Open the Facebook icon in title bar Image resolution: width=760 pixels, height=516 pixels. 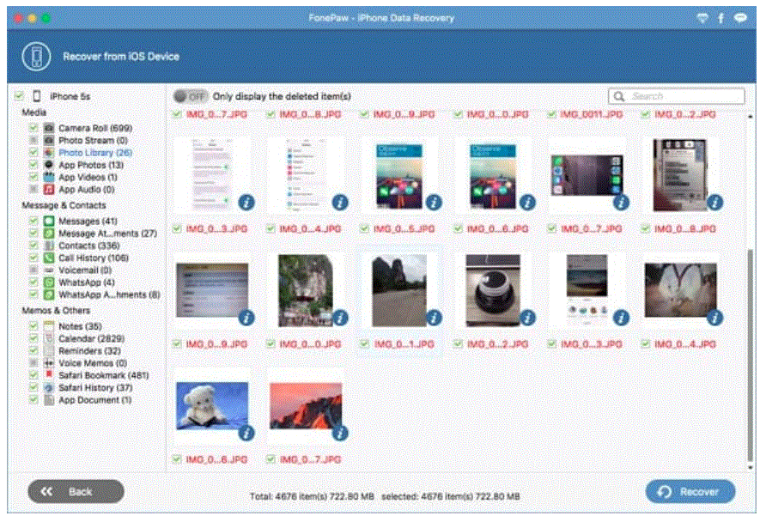[x=720, y=18]
